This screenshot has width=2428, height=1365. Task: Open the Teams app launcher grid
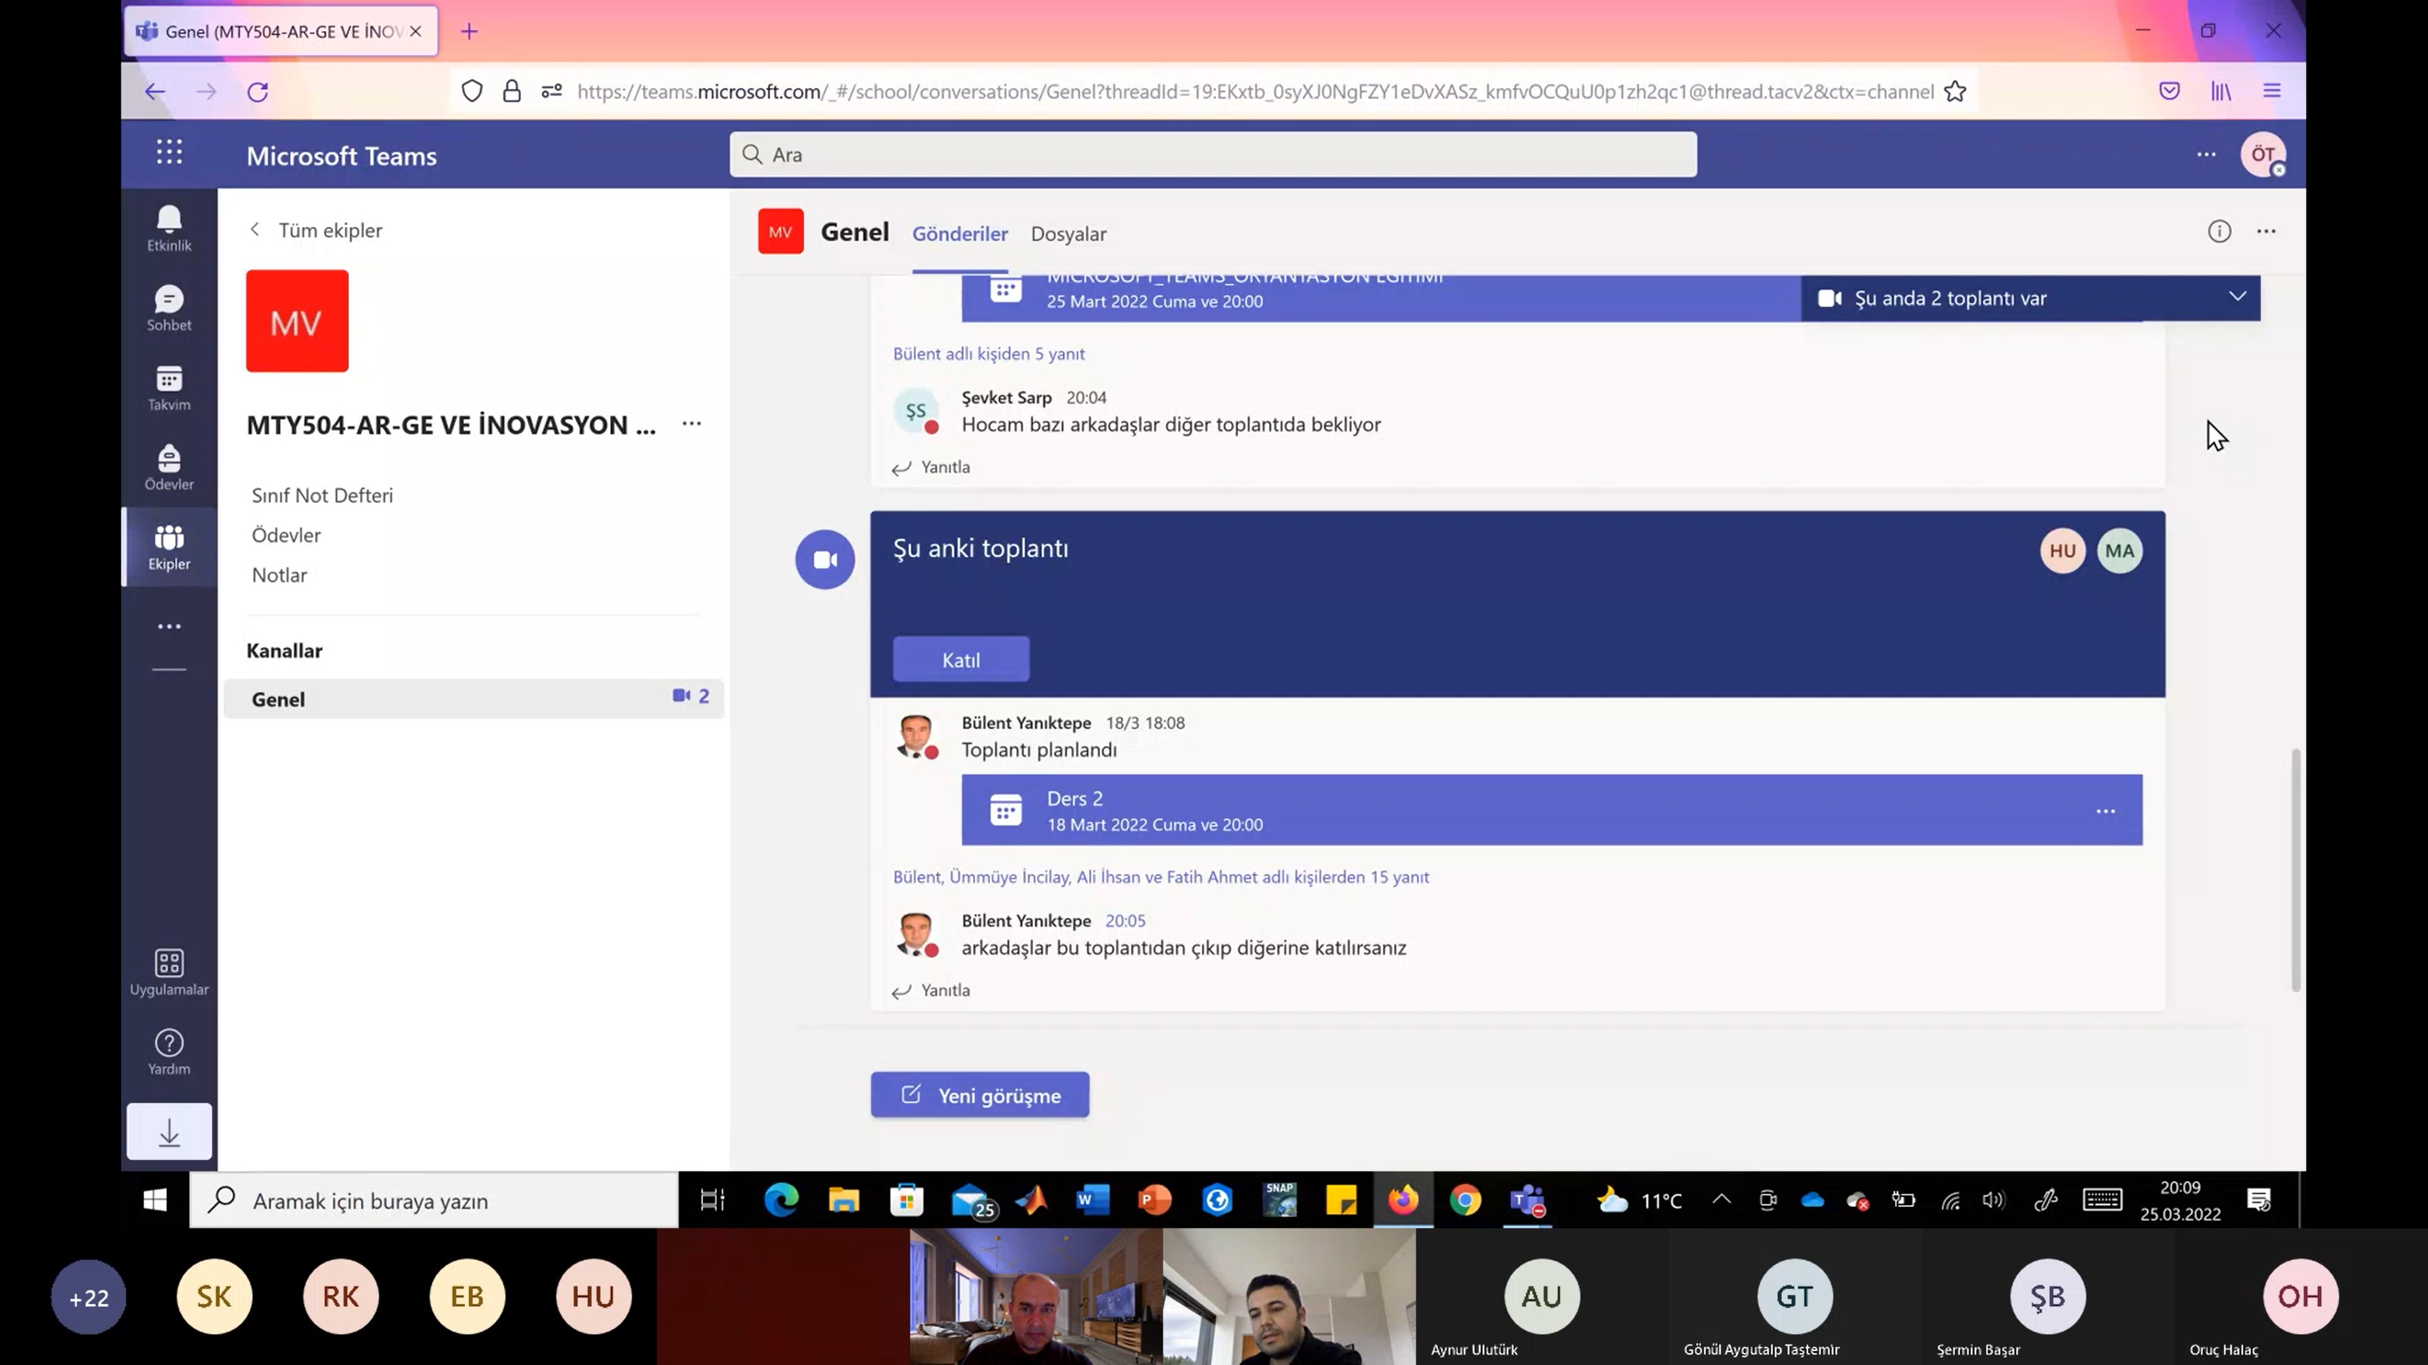[169, 152]
